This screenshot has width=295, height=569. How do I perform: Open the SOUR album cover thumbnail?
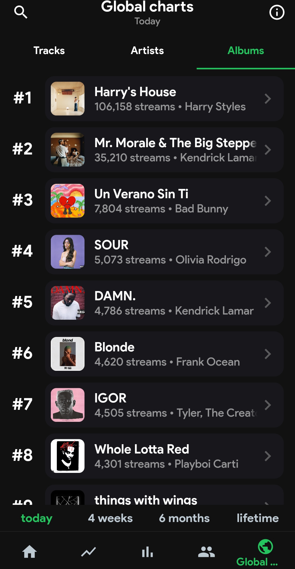click(x=68, y=252)
